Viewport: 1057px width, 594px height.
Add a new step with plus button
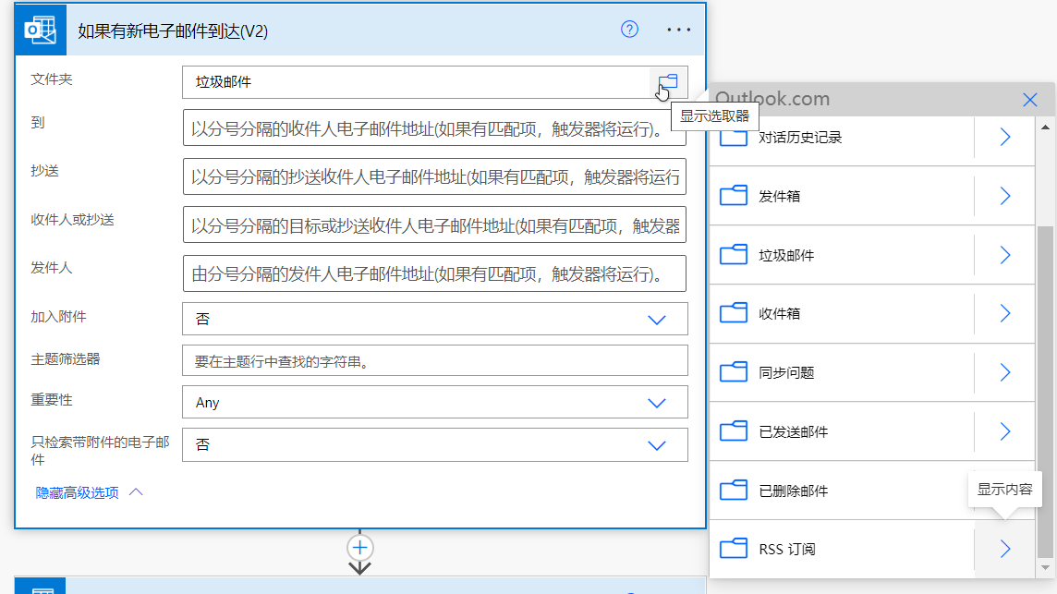coord(360,548)
